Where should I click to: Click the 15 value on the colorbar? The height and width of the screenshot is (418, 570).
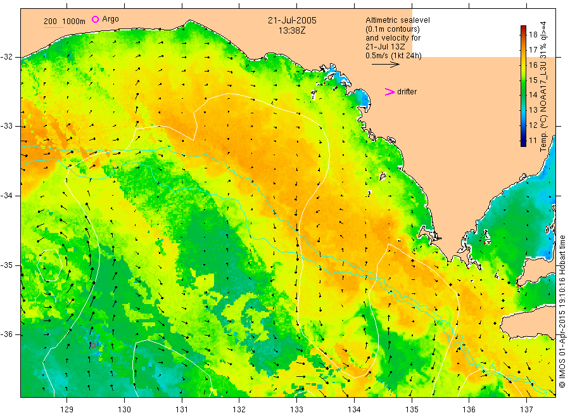(x=533, y=80)
